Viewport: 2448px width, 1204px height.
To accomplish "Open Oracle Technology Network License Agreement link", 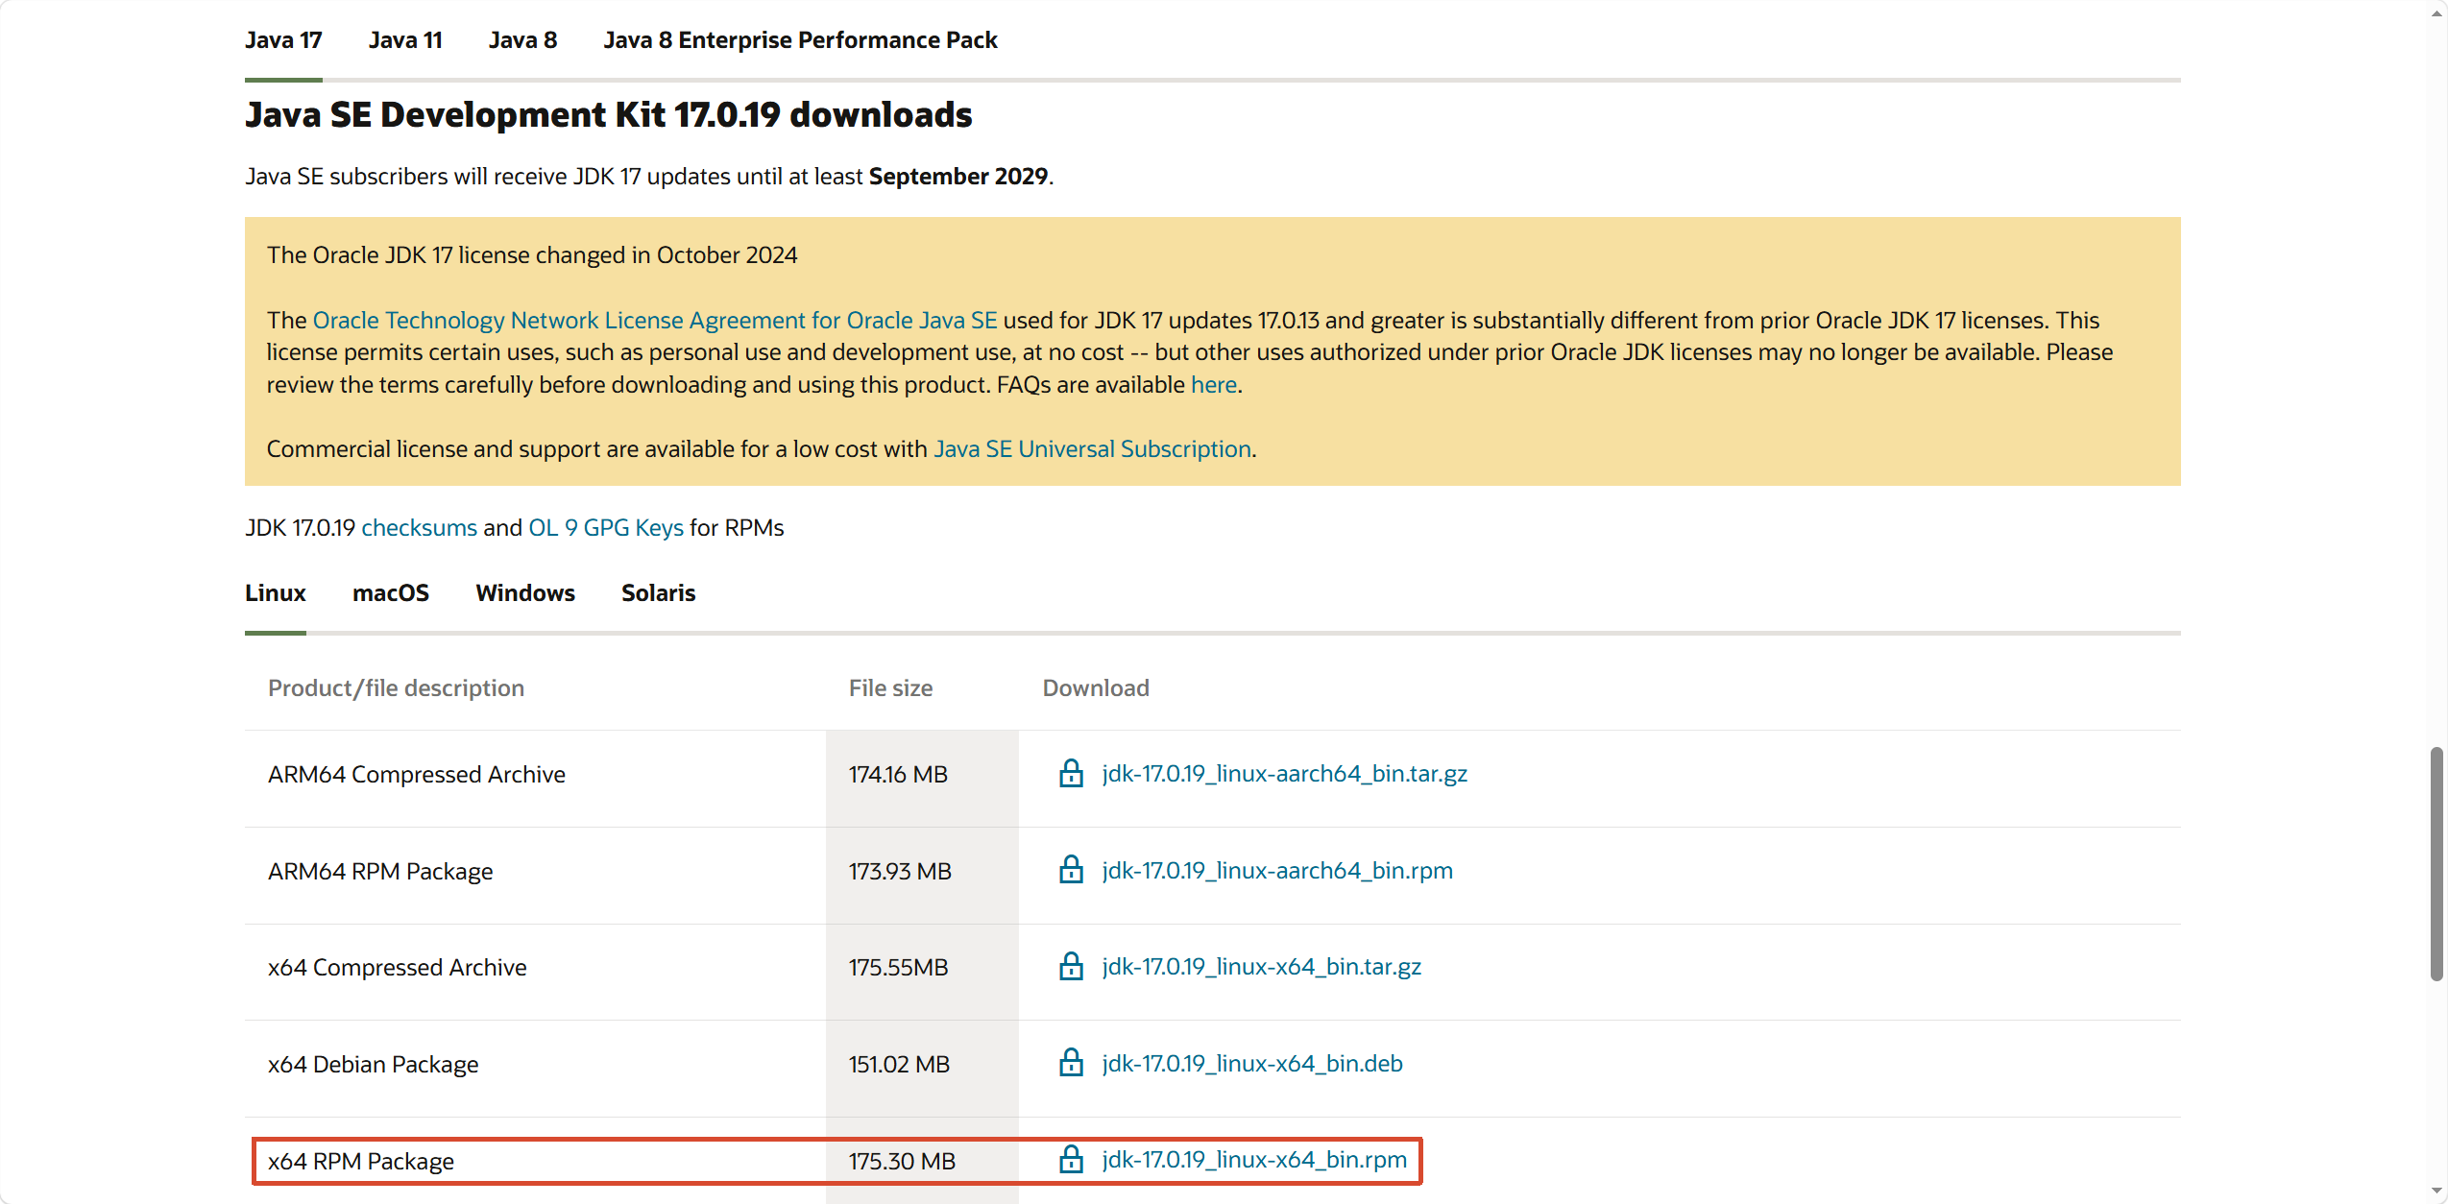I will 655,320.
